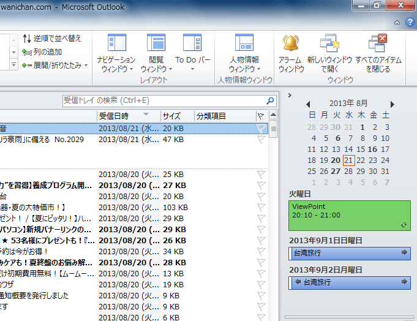
Task: Open the 台湾旅行 event on September 1
Action: pyautogui.click(x=350, y=254)
